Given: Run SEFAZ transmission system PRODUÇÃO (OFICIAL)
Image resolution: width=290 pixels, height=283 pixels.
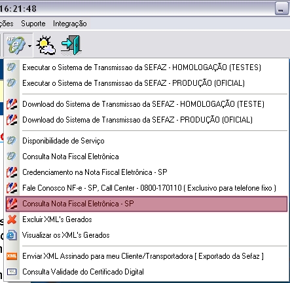Looking at the screenshot, I should pyautogui.click(x=147, y=83).
